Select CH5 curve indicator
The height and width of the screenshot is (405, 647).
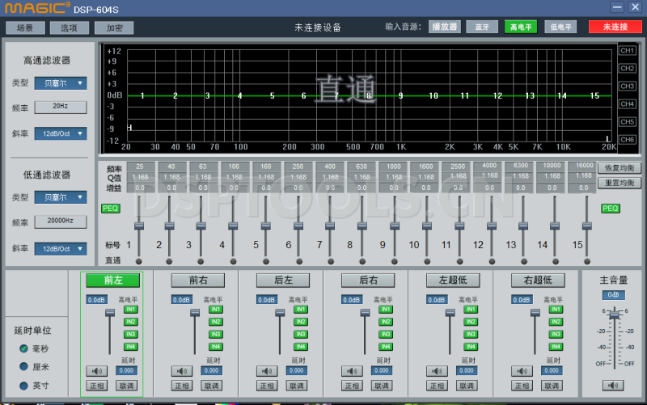coord(628,122)
